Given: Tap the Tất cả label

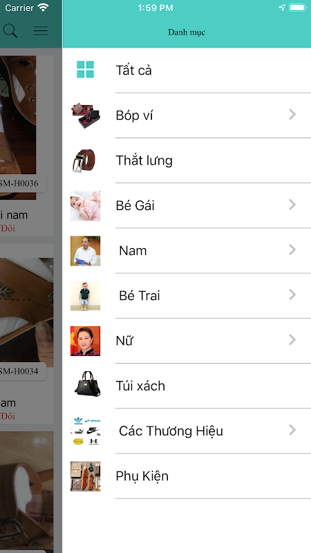Looking at the screenshot, I should [x=133, y=71].
